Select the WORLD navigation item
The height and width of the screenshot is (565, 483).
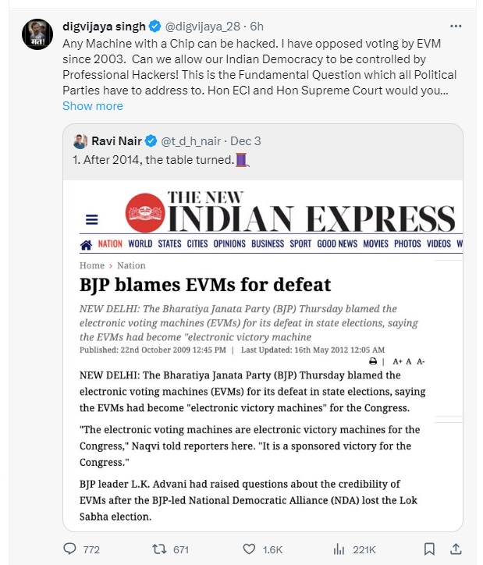click(140, 244)
